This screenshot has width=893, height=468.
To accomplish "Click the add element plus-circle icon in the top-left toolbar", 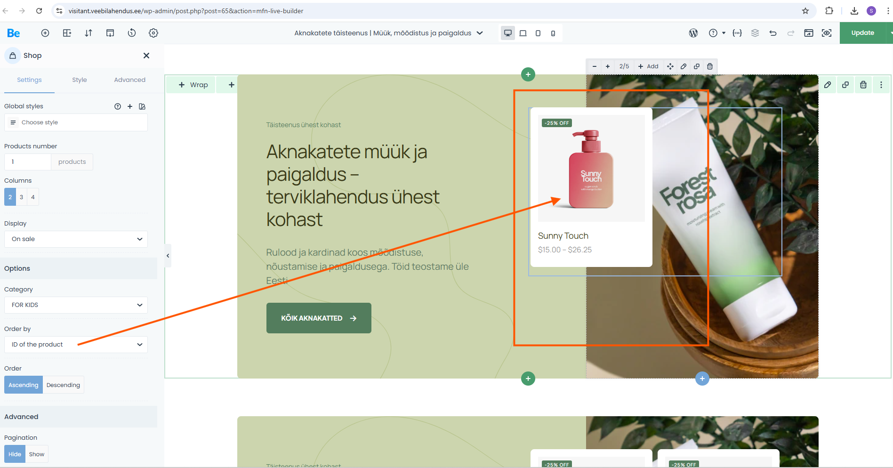I will click(45, 33).
